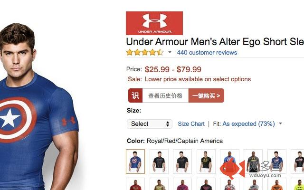Choose the selected Captain America blue swatch
This screenshot has height=190, width=304.
(135, 161)
